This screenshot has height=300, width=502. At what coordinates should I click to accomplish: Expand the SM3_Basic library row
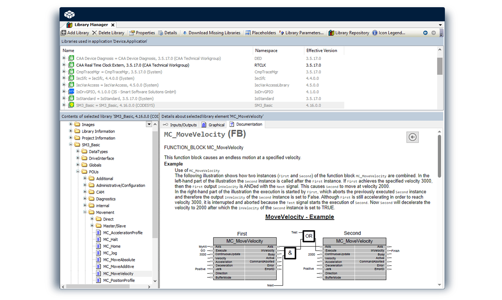coord(64,105)
